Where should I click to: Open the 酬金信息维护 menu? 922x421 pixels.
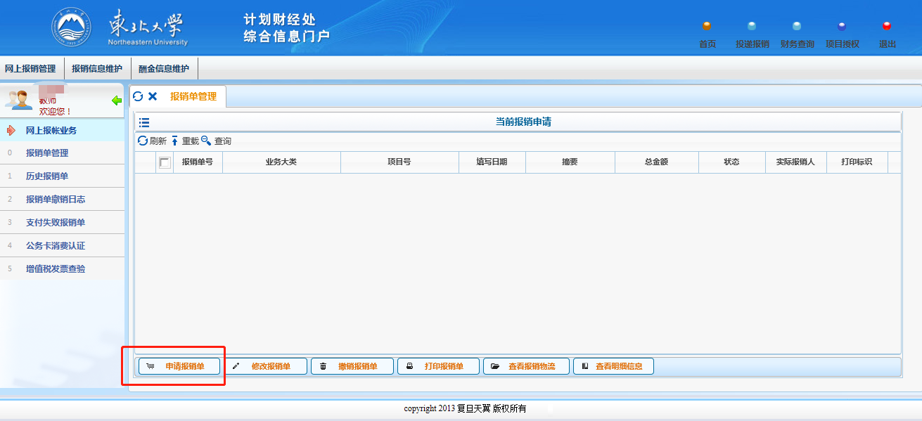(x=164, y=69)
